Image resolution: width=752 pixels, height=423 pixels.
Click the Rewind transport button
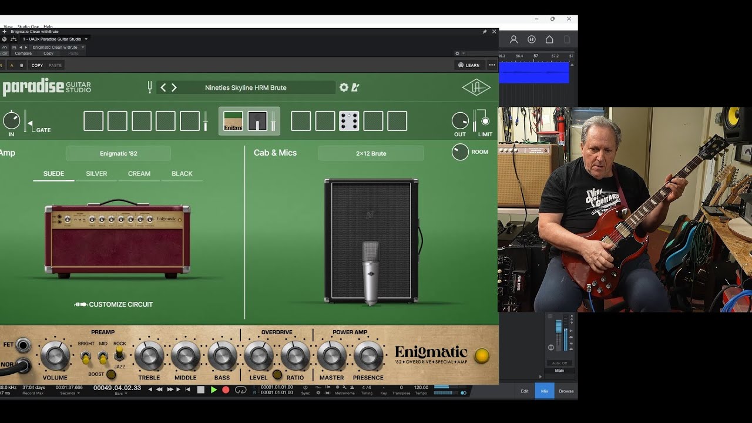159,390
